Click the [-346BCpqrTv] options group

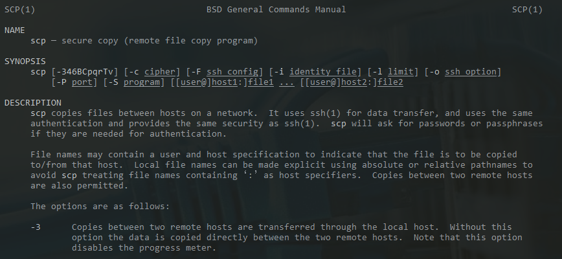pyautogui.click(x=85, y=72)
